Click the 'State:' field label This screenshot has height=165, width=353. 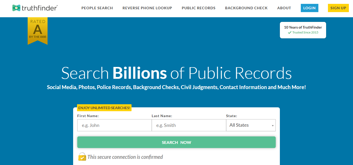(x=232, y=116)
